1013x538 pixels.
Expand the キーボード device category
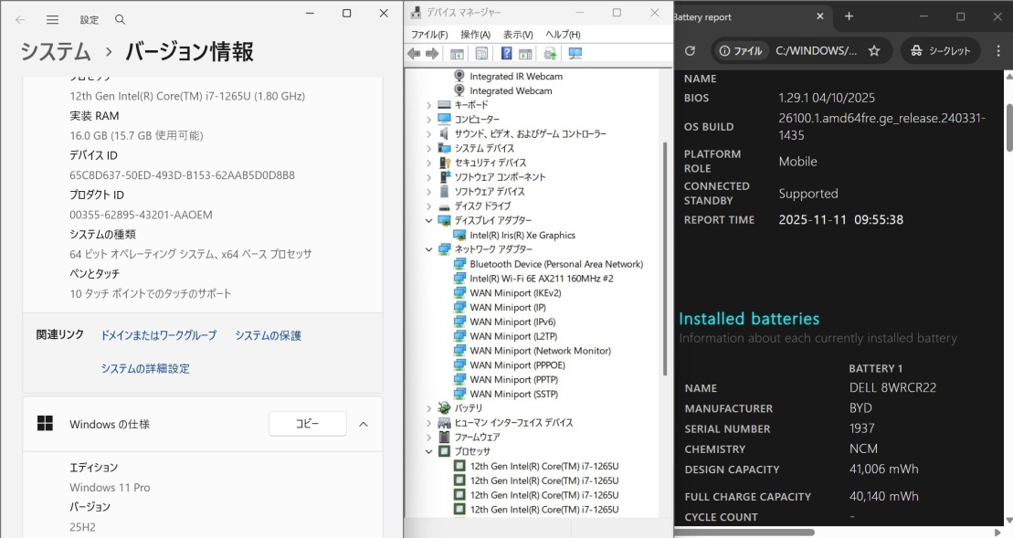(428, 105)
